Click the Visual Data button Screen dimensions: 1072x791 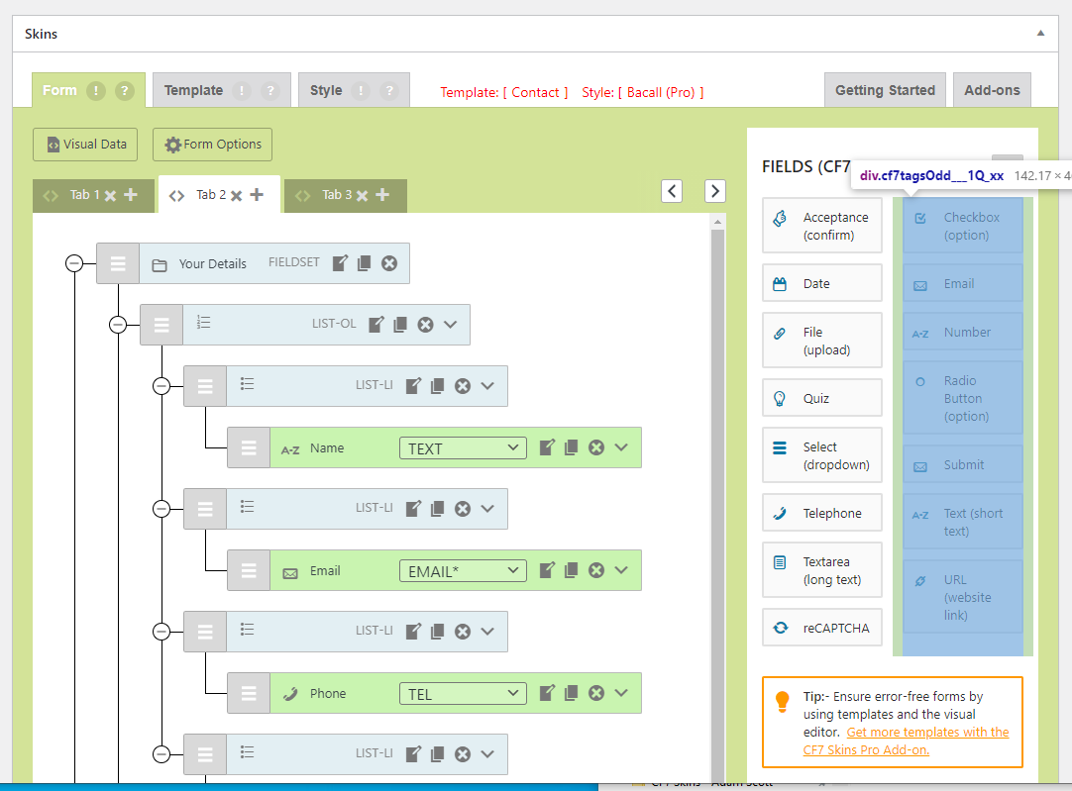click(x=86, y=145)
